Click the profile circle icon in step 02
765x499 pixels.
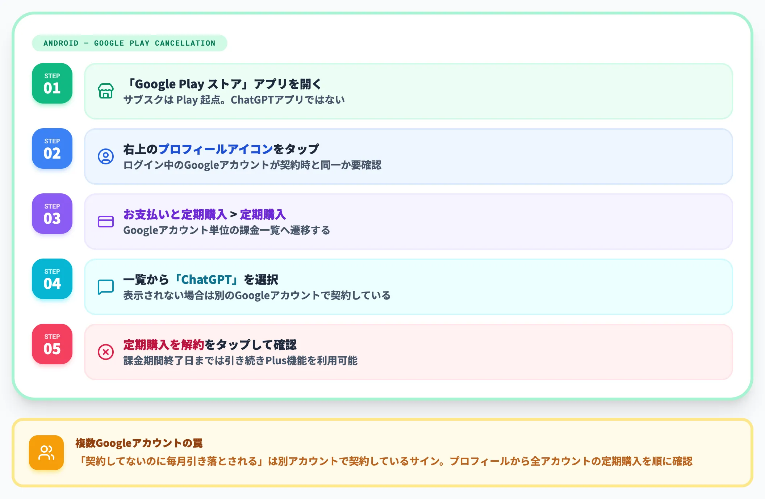pyautogui.click(x=106, y=156)
